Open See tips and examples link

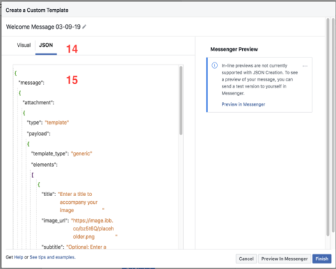pos(52,257)
